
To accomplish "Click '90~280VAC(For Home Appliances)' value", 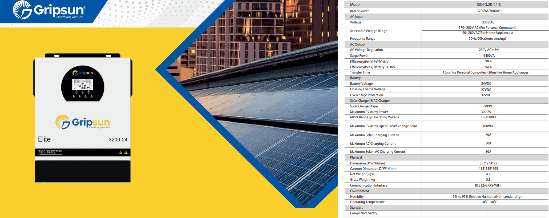I will [487, 33].
